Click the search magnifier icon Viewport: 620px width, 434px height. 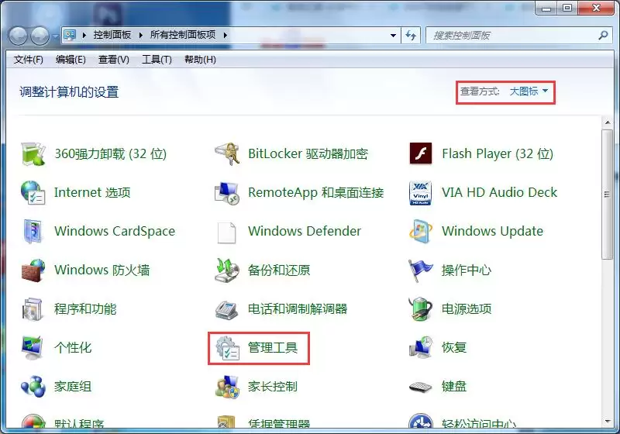[603, 36]
